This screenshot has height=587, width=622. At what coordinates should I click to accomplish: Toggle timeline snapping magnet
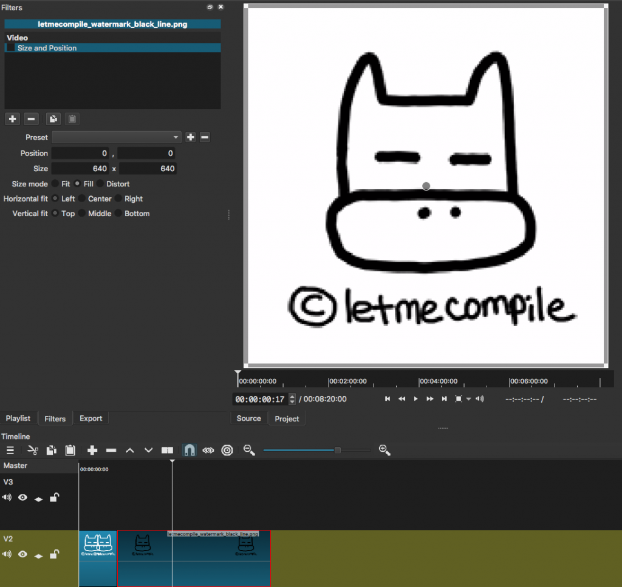190,450
